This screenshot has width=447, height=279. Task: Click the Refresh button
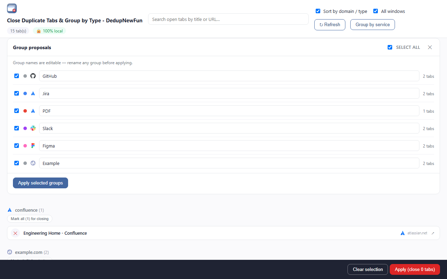pyautogui.click(x=330, y=25)
